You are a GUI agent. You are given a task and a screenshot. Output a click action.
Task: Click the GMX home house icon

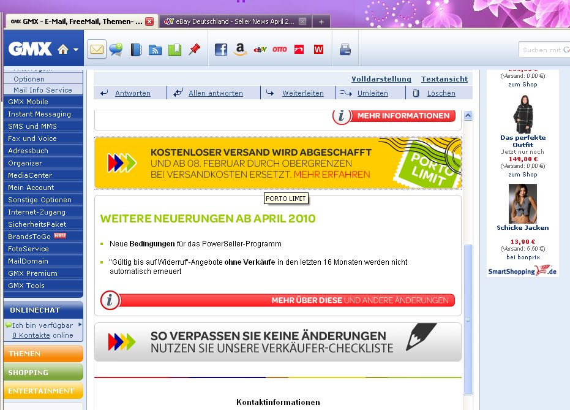[63, 49]
